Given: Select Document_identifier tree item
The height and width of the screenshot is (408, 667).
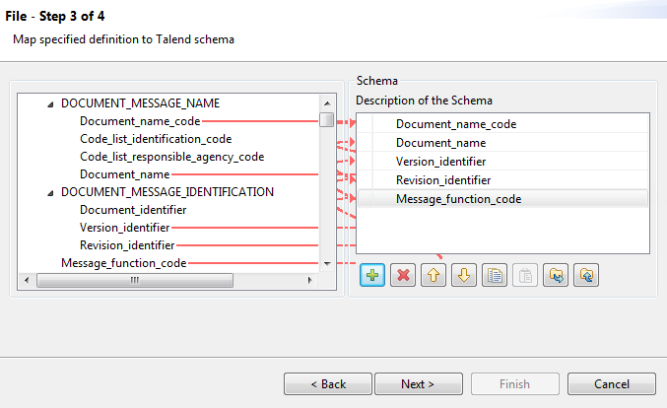Looking at the screenshot, I should (x=133, y=210).
